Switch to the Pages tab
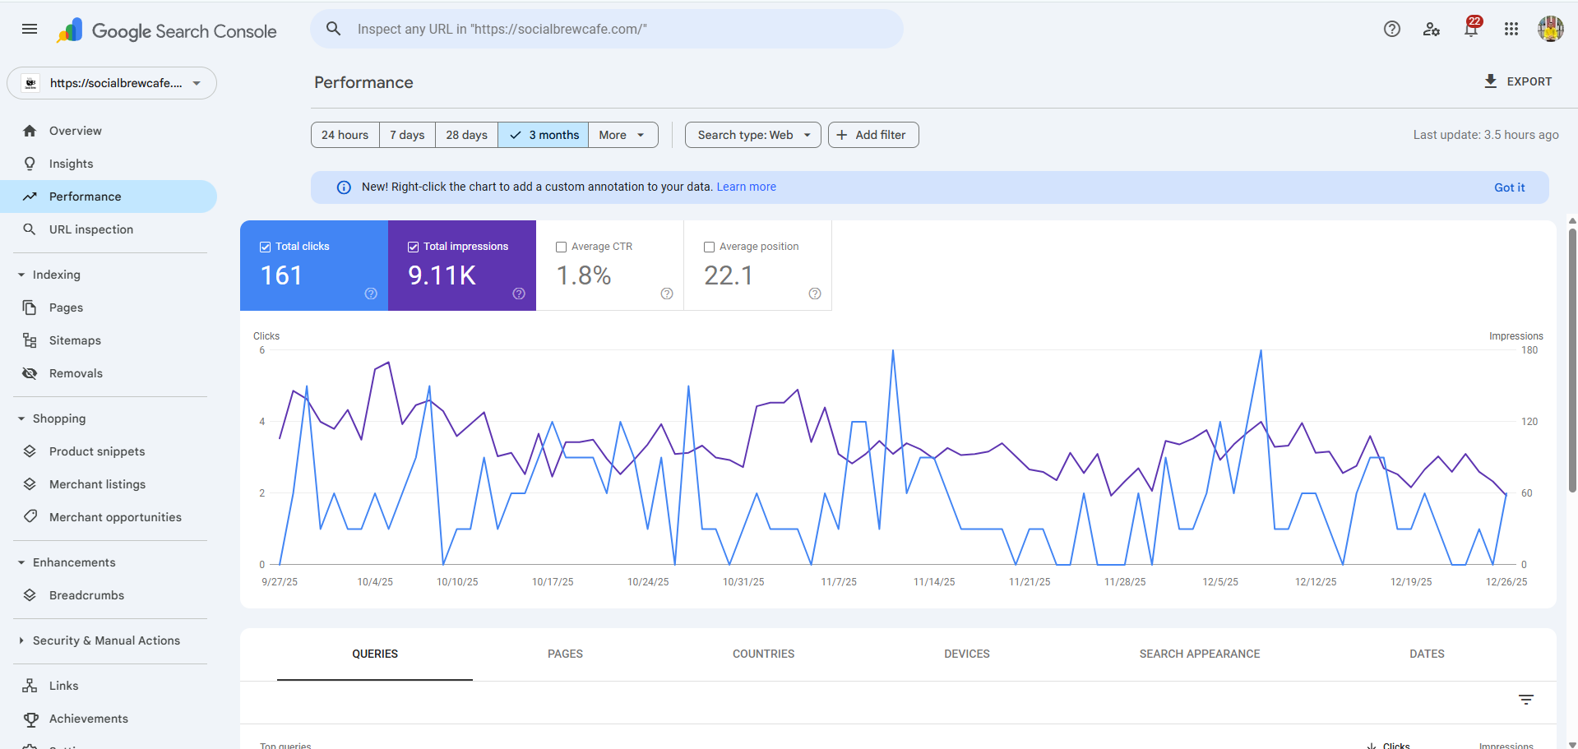The image size is (1578, 749). point(565,654)
